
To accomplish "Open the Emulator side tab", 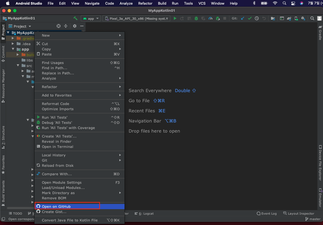I will click(320, 197).
